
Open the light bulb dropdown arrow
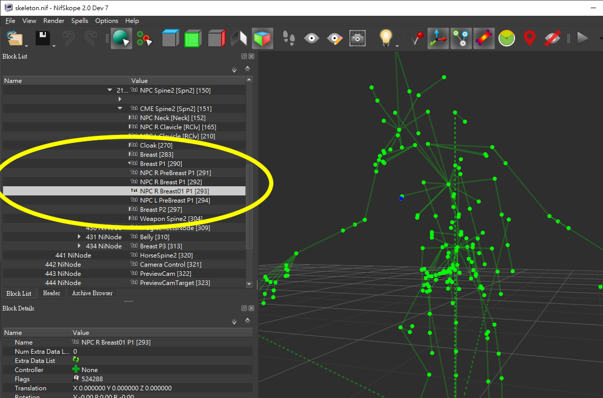(397, 46)
